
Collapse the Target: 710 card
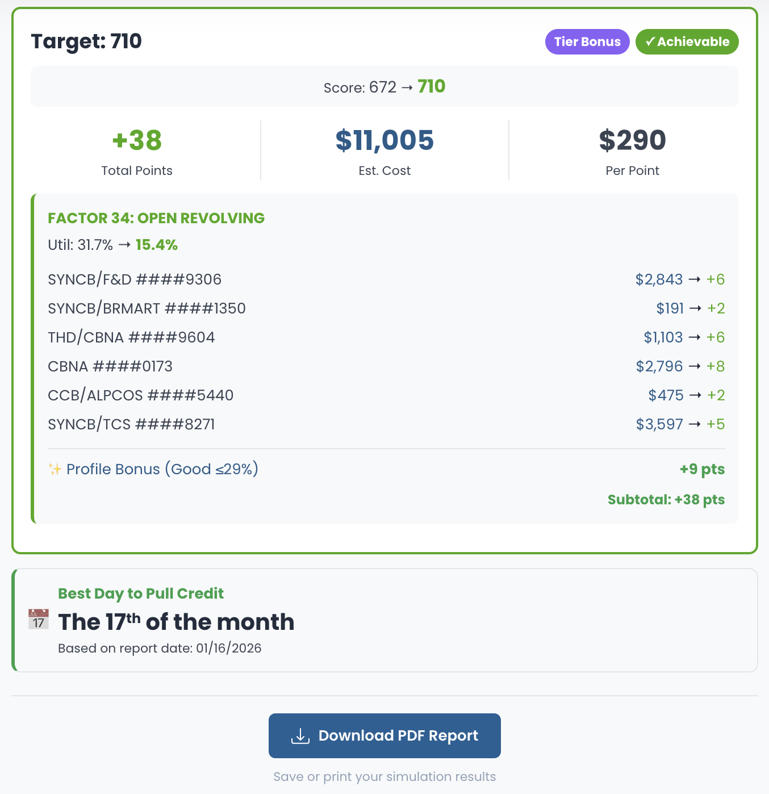pyautogui.click(x=86, y=41)
